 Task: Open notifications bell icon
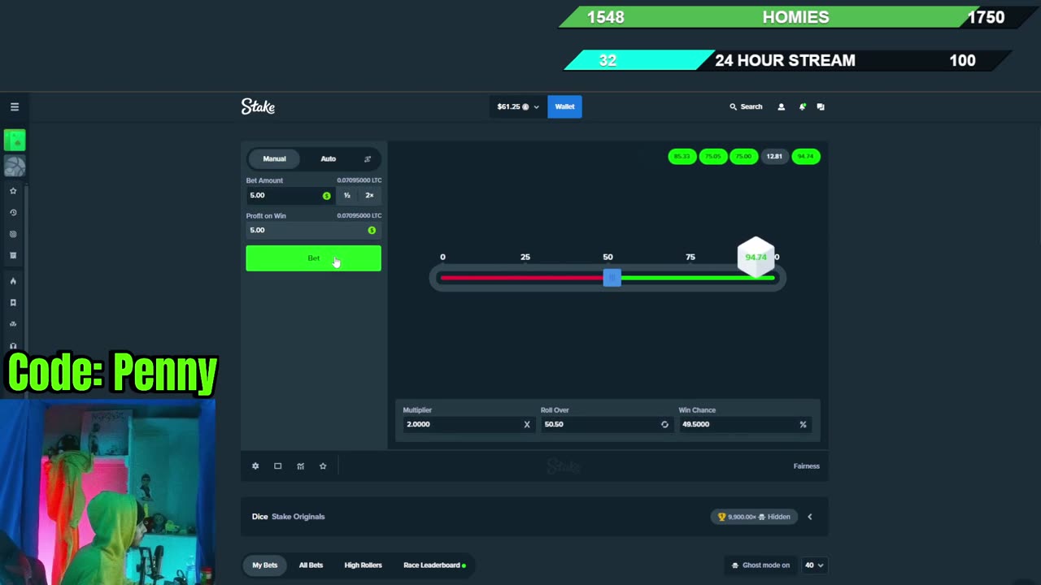802,106
